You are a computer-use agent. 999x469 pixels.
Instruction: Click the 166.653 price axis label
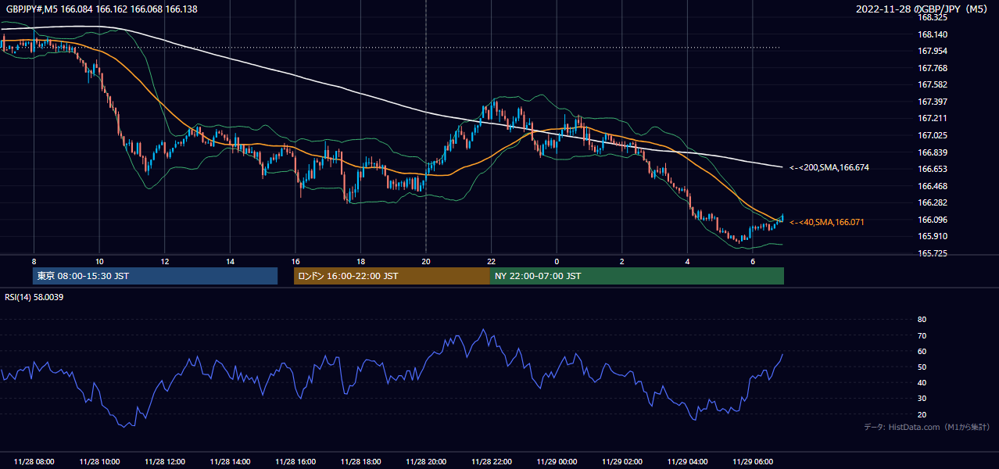pyautogui.click(x=932, y=169)
